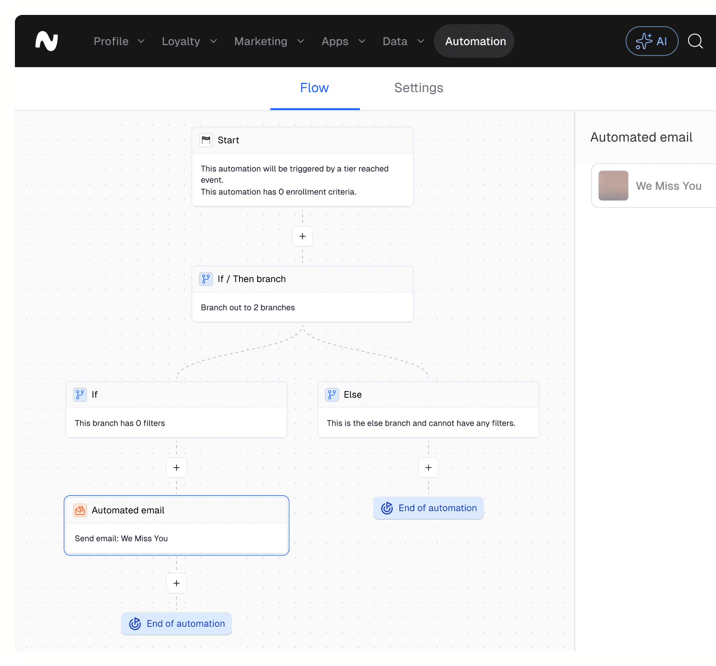The width and height of the screenshot is (716, 666).
Task: Click the If / Then branch icon
Action: click(x=206, y=279)
